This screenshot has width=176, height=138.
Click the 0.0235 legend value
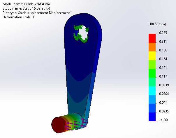click(164, 111)
